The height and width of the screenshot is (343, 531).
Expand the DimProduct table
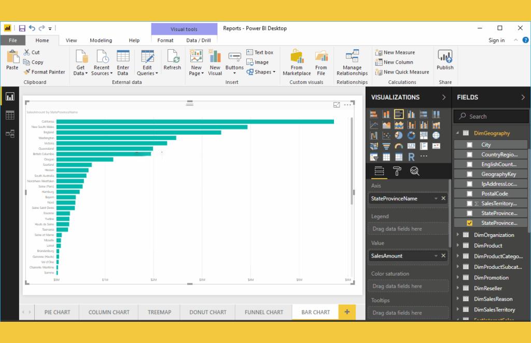click(x=457, y=246)
